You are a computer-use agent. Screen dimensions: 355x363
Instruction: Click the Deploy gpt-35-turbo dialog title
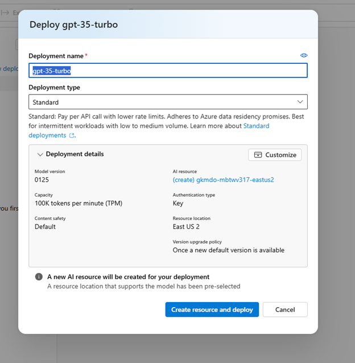73,25
